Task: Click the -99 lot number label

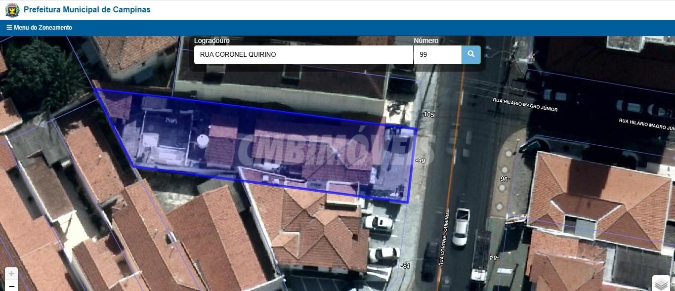Action: (420, 161)
